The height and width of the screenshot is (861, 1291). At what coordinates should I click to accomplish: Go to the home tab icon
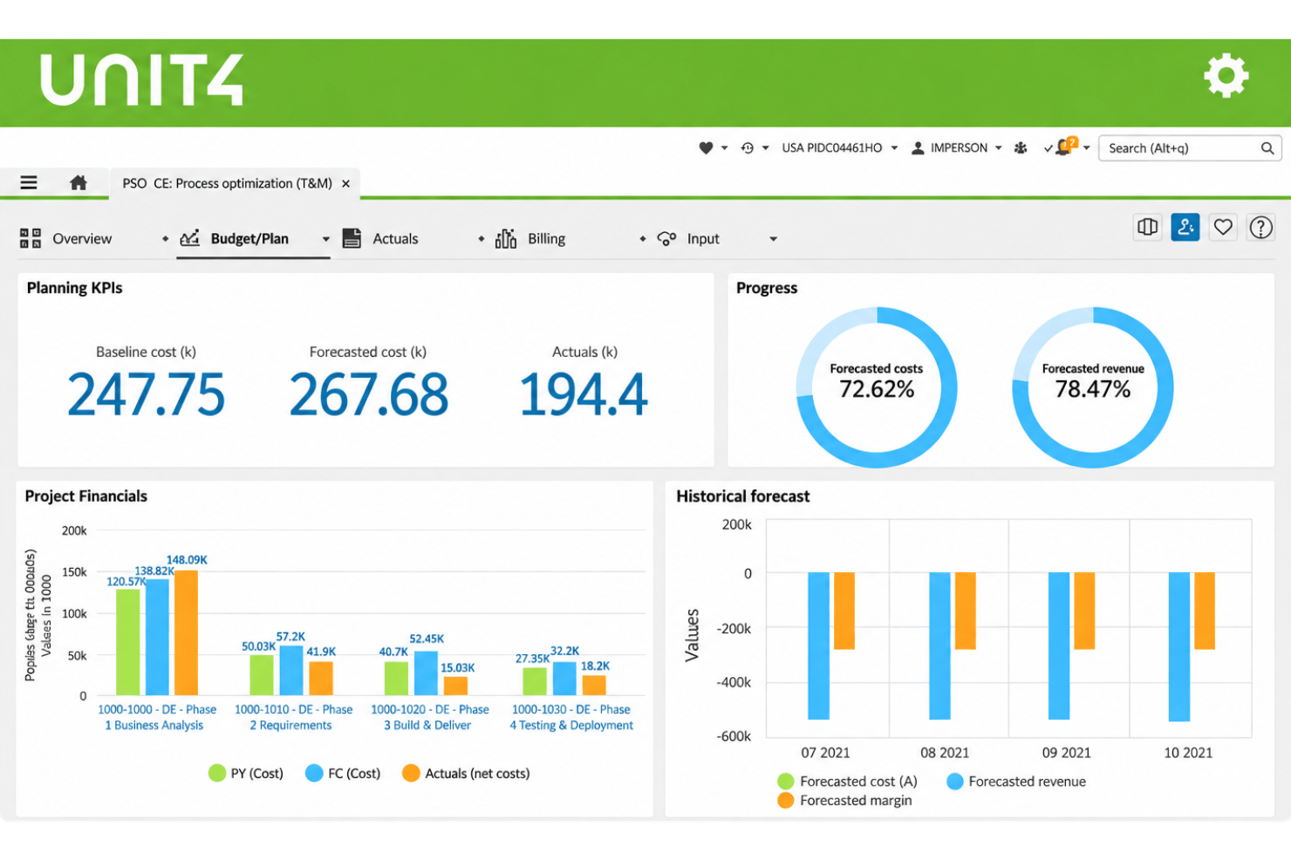79,182
